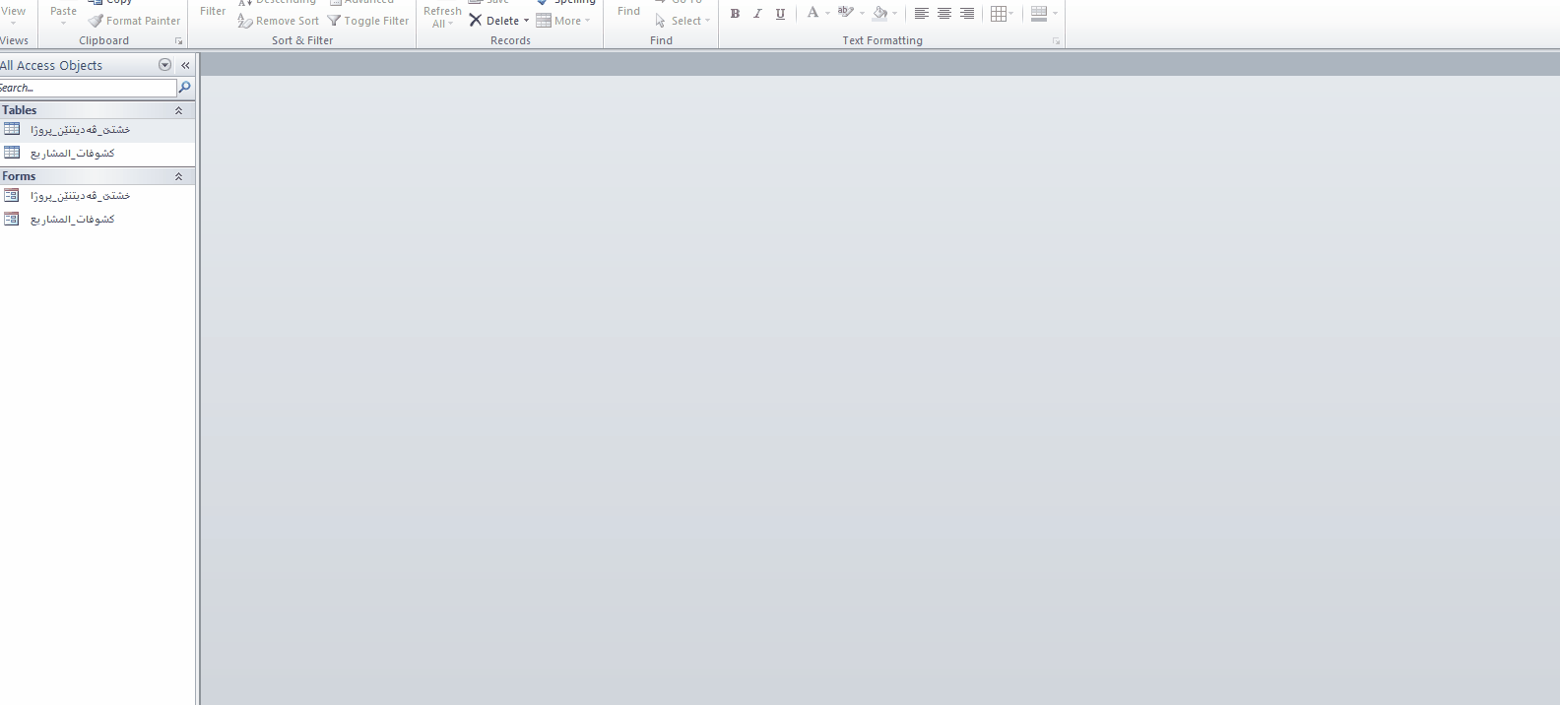Open the Gridlines dropdown
Image resolution: width=1560 pixels, height=705 pixels.
pos(1002,14)
